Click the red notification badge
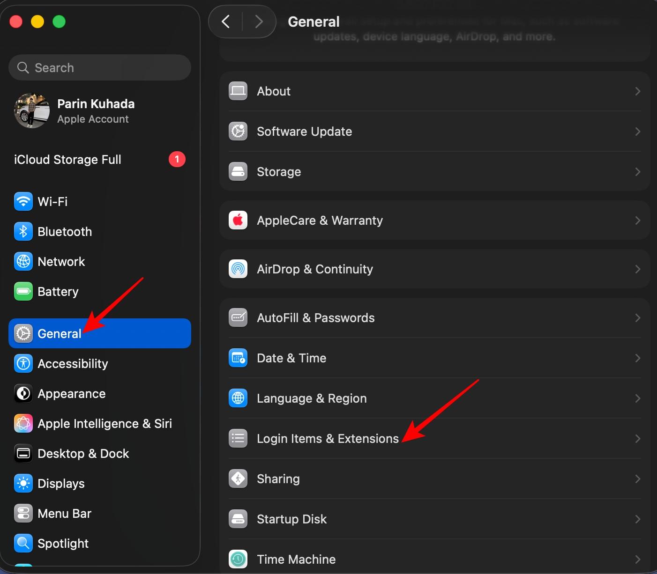This screenshot has width=657, height=574. pyautogui.click(x=177, y=159)
